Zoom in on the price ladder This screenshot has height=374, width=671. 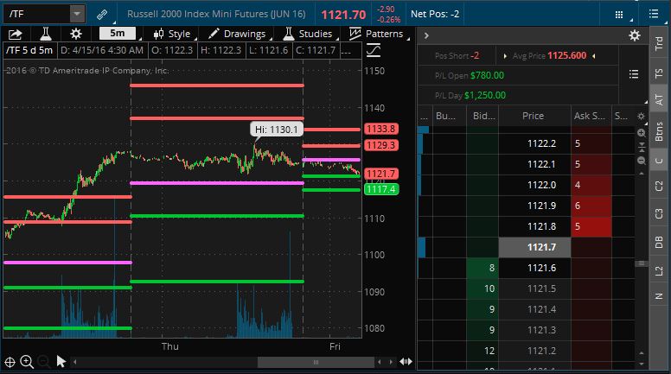[641, 133]
